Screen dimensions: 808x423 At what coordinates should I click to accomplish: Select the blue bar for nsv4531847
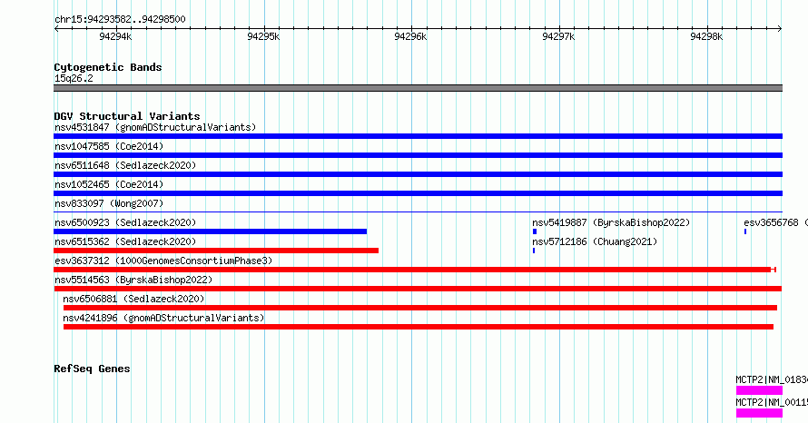coord(418,136)
